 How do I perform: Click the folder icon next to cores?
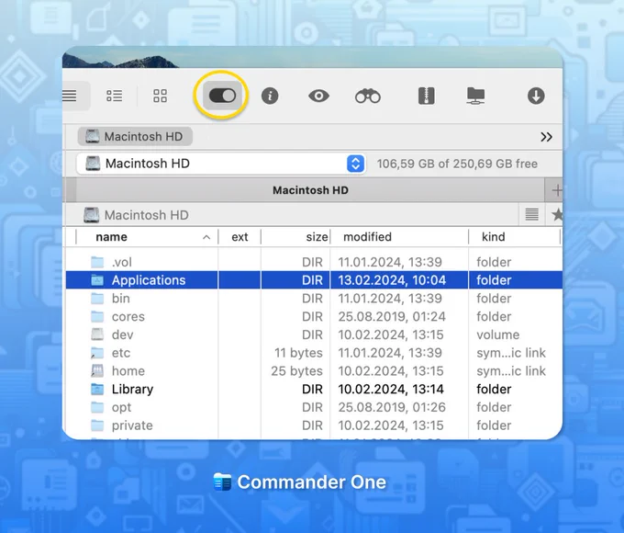97,316
